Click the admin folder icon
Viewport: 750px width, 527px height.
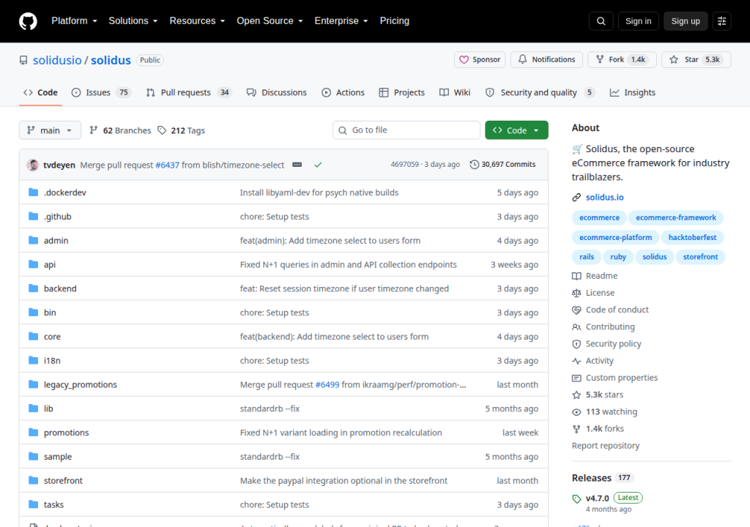[x=33, y=240]
